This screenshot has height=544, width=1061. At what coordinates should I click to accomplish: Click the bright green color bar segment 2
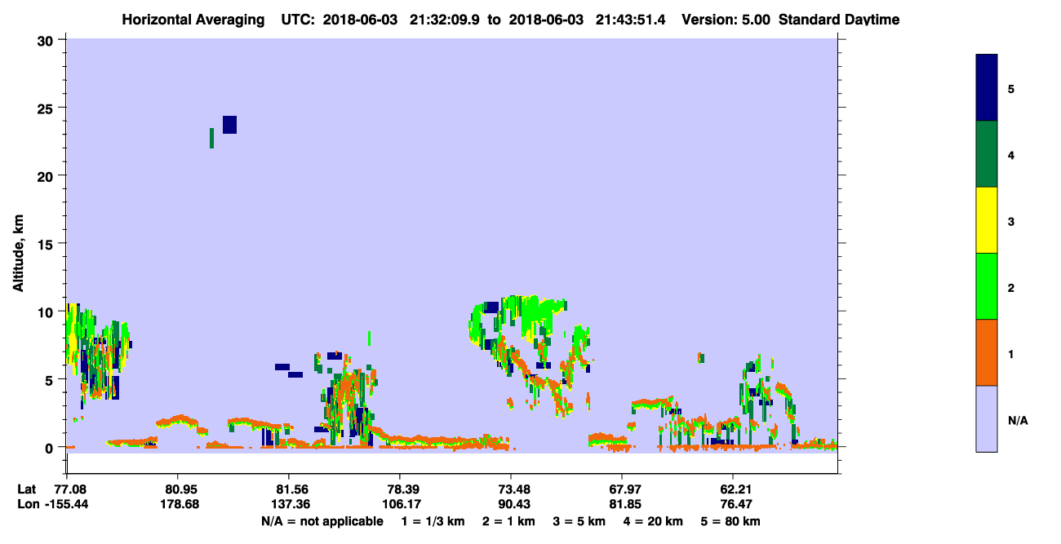pyautogui.click(x=987, y=286)
